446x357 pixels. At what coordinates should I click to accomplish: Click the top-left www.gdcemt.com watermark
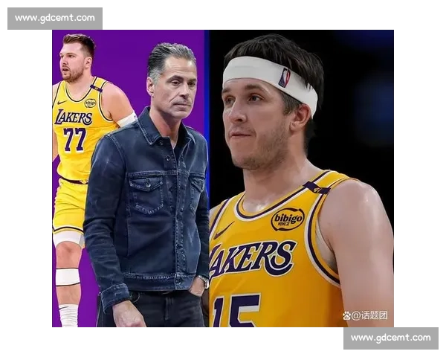56,18
